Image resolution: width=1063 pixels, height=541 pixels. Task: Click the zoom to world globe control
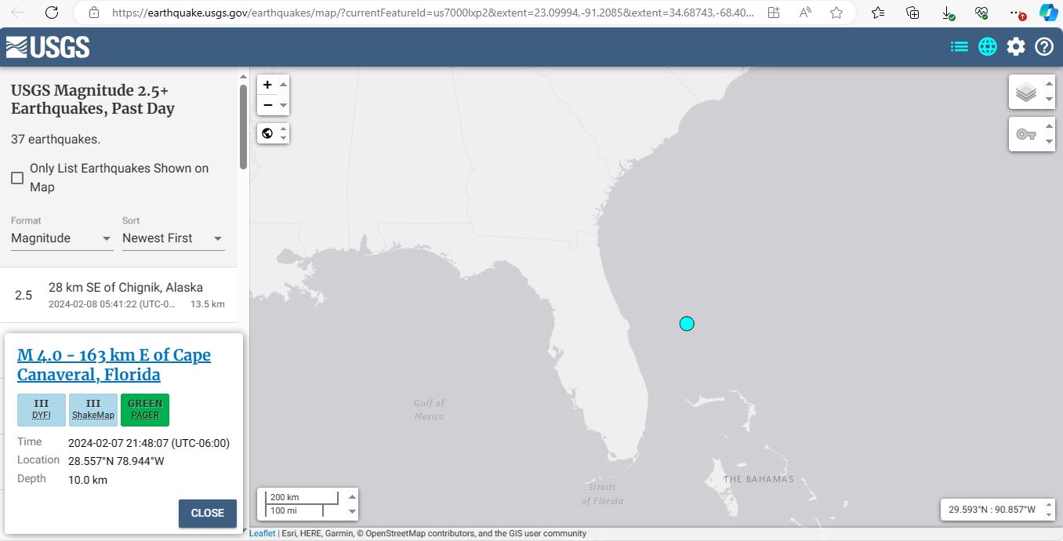pyautogui.click(x=267, y=133)
